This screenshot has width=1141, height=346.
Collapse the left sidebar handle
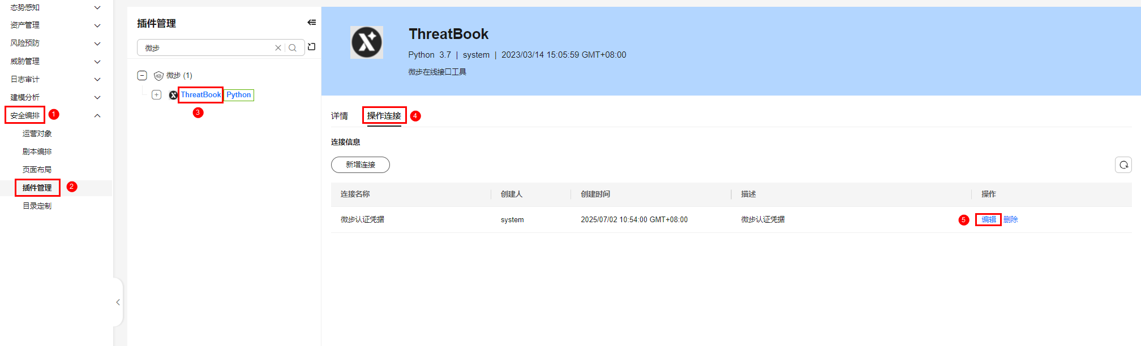(118, 302)
